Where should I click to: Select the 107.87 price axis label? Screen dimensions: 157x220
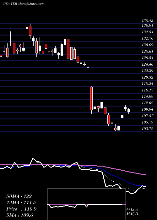click(x=148, y=116)
